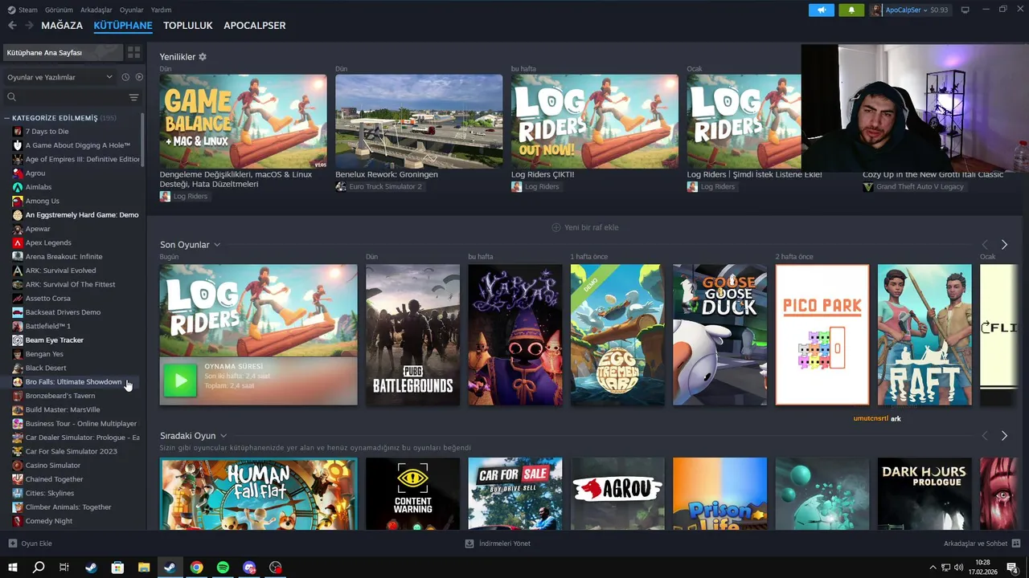
Task: Open Windows notification center icon
Action: [1012, 568]
